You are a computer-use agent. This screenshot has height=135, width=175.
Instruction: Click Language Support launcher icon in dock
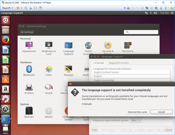tap(6, 119)
